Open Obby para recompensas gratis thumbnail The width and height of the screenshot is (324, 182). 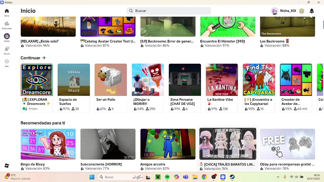[x=288, y=144]
